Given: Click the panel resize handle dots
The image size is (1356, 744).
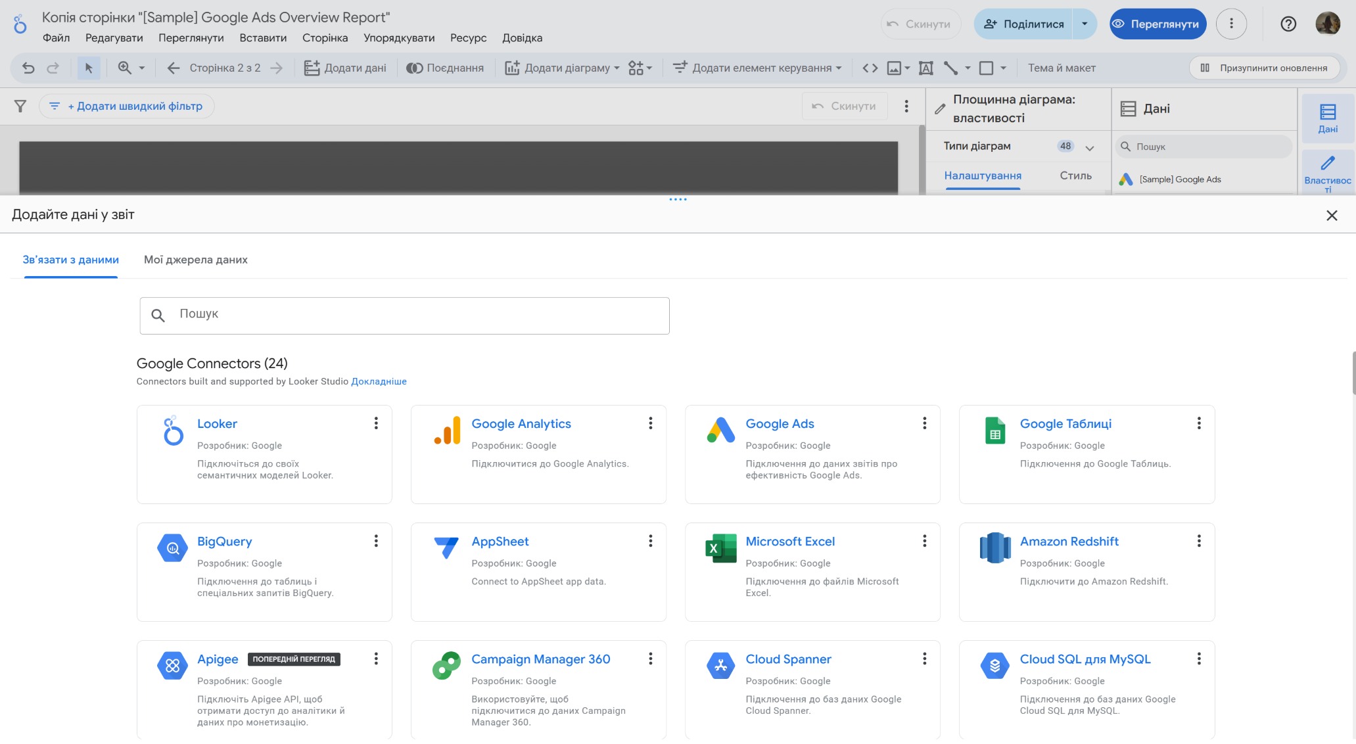Looking at the screenshot, I should pyautogui.click(x=678, y=199).
